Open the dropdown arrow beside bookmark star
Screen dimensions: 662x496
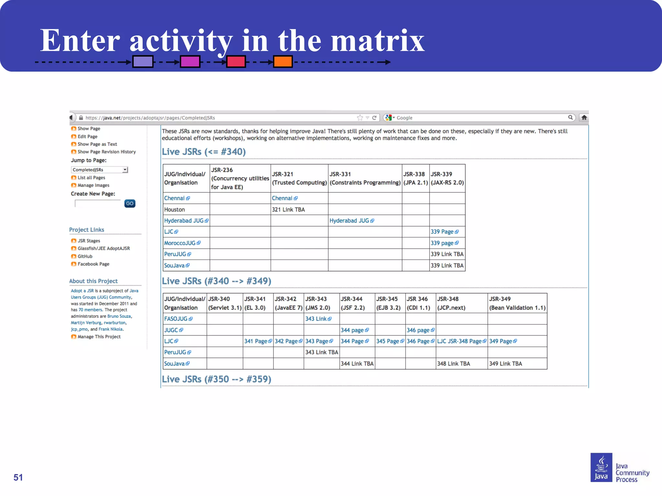tap(368, 118)
